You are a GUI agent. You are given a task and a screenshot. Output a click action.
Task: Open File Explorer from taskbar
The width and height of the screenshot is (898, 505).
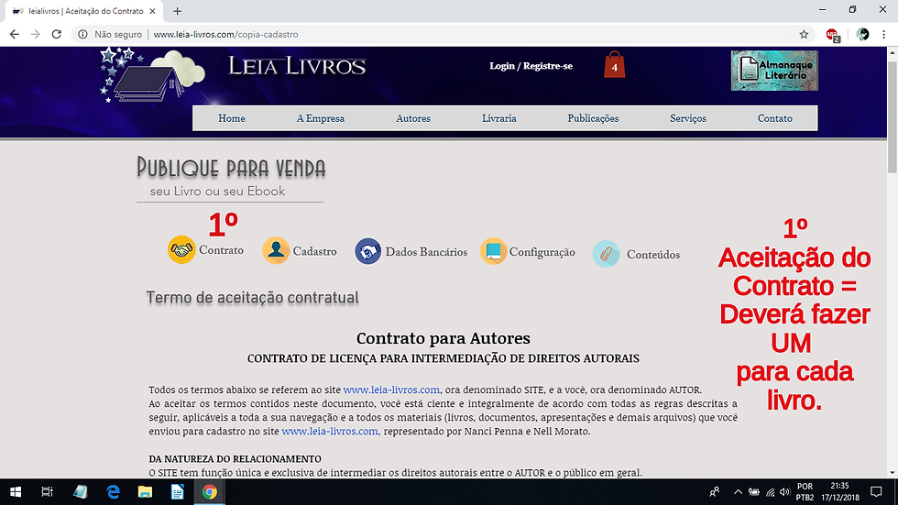(x=145, y=492)
